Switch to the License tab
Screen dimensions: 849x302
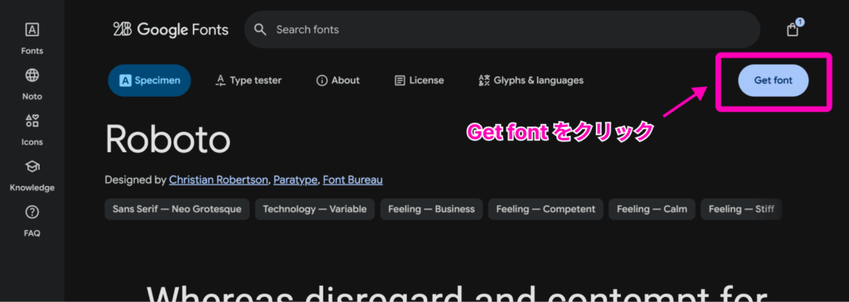coord(419,80)
